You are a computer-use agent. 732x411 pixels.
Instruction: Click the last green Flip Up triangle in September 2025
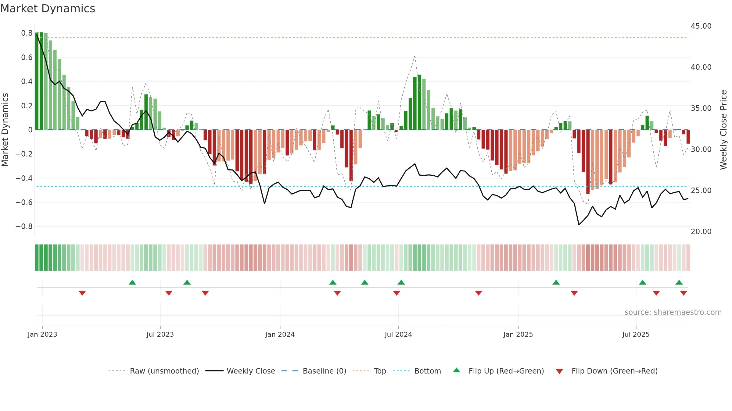(x=679, y=282)
